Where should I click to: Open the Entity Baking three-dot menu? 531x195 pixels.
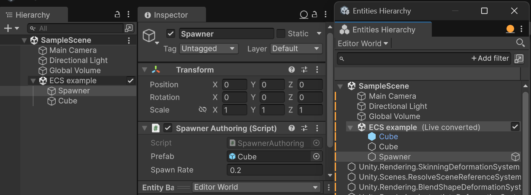[329, 187]
